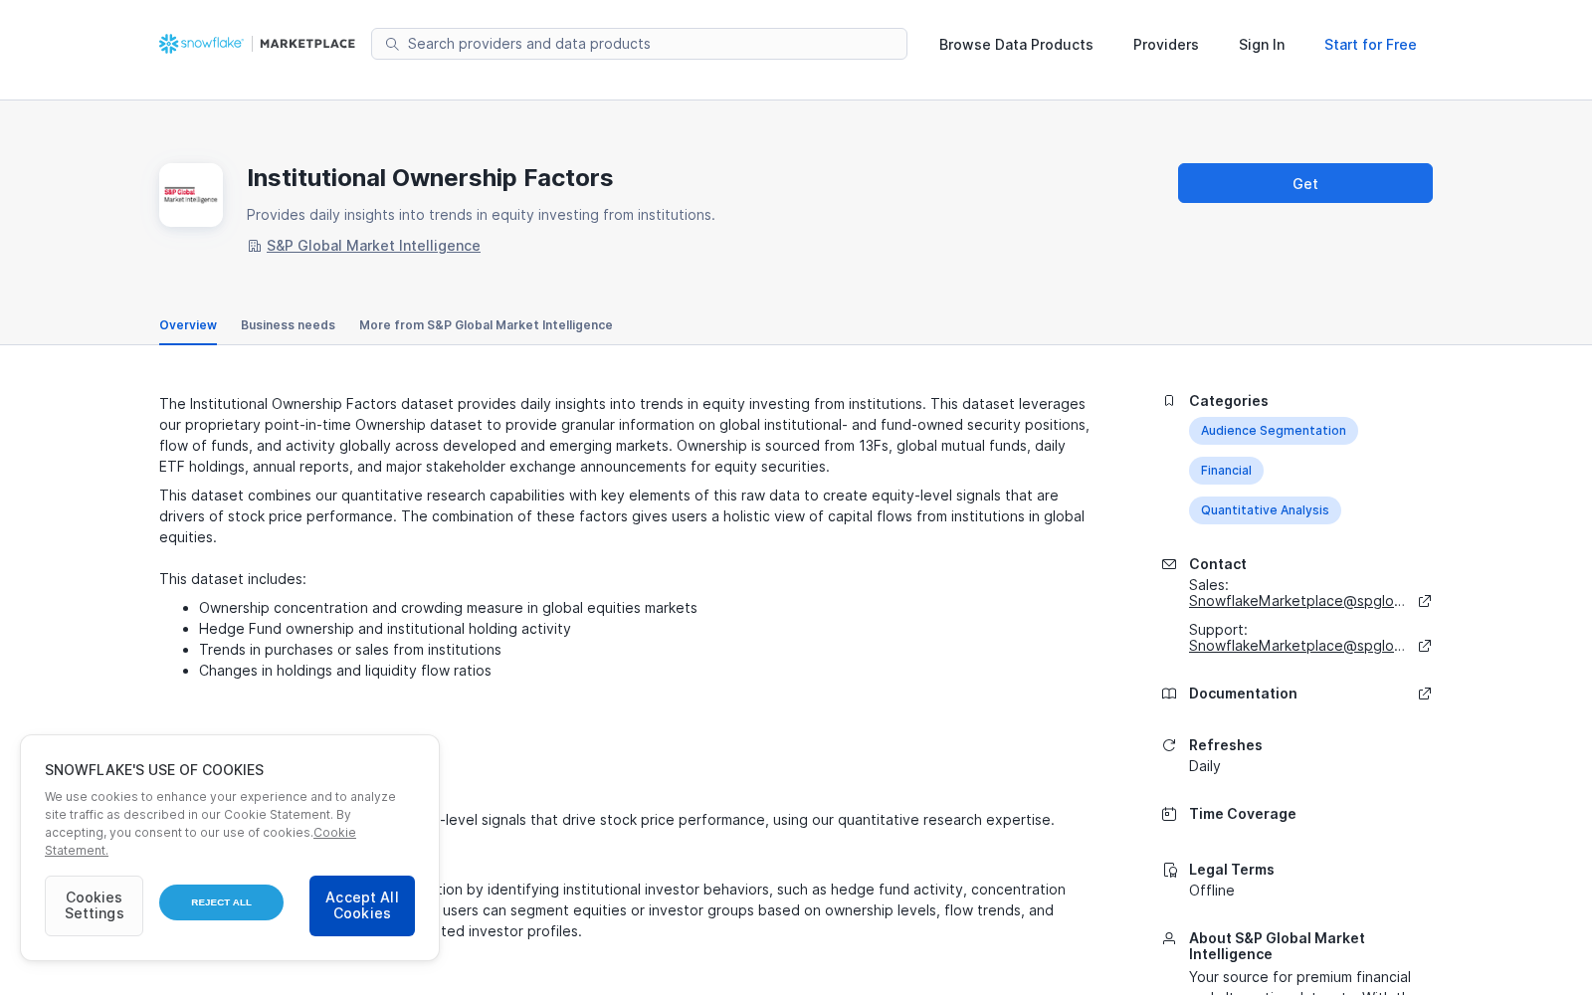Click the Sales SnowflakeMarketplace email link
Screen dimensions: 1592x995
(x=1296, y=601)
